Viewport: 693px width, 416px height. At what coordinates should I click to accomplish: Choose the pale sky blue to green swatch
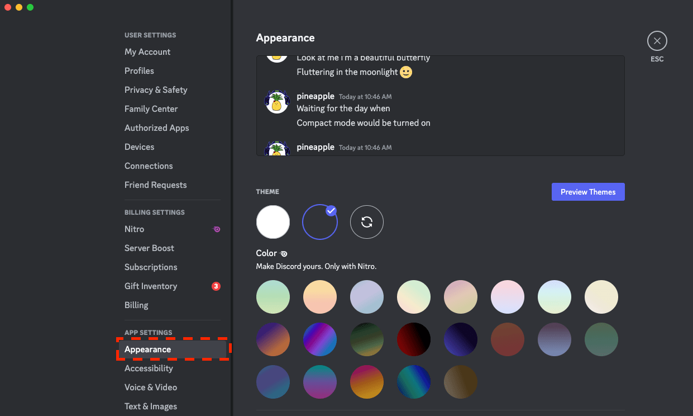tap(555, 297)
